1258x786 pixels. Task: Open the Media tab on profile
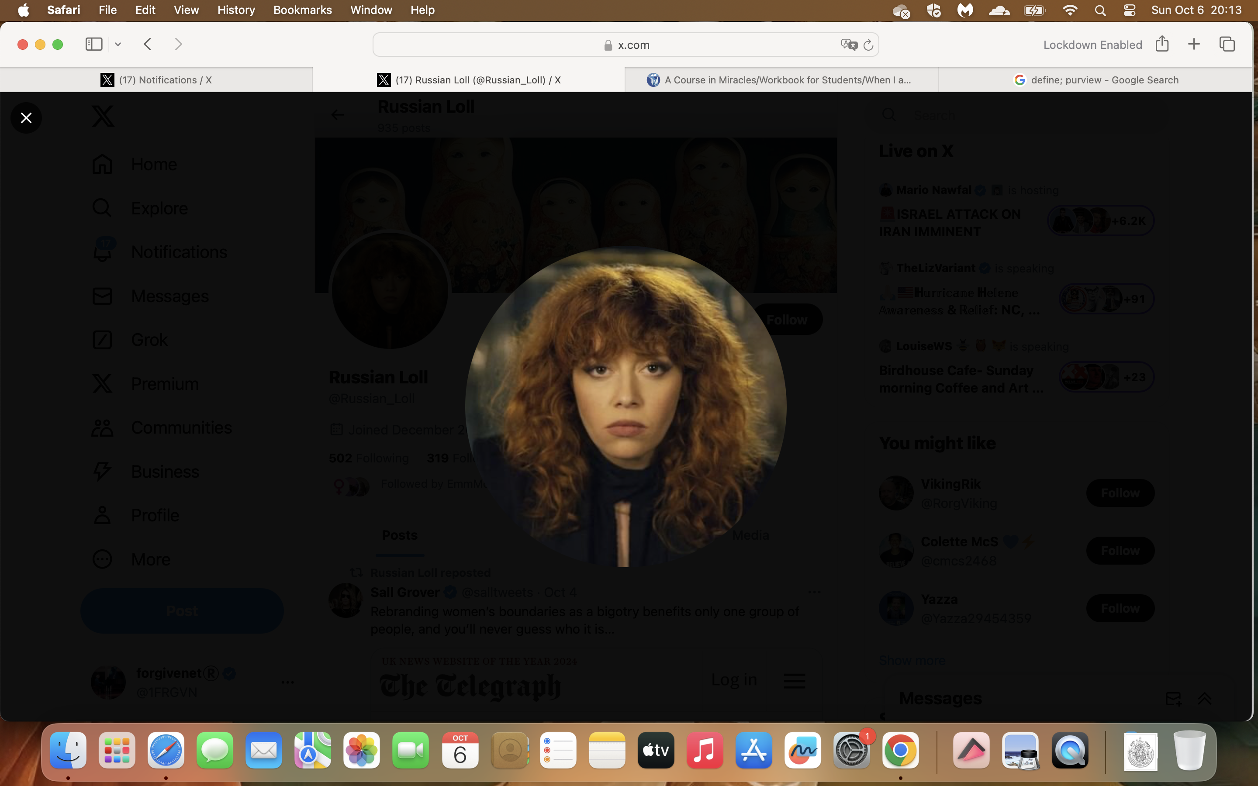click(750, 535)
